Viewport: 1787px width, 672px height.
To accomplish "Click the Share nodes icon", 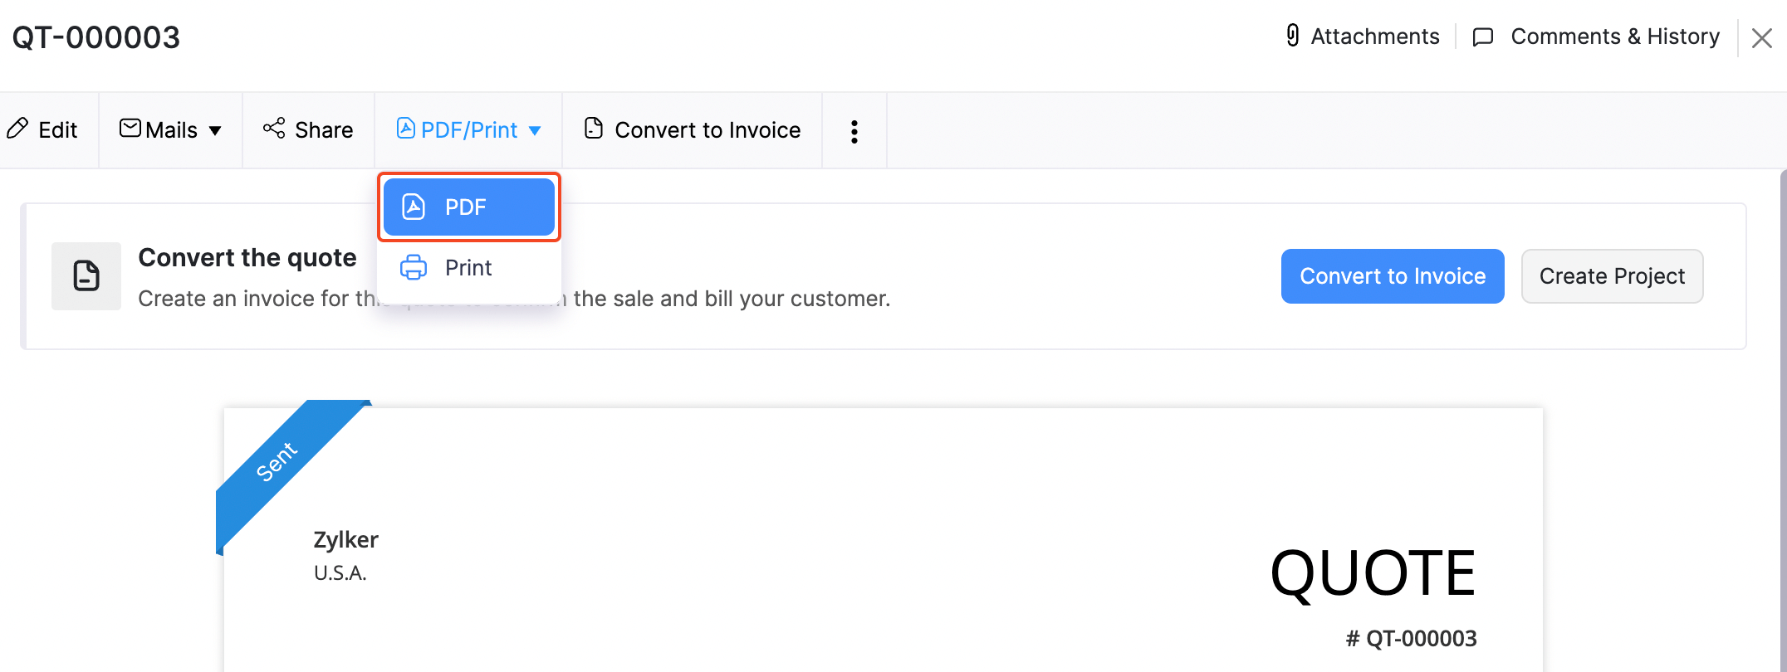I will pyautogui.click(x=274, y=129).
